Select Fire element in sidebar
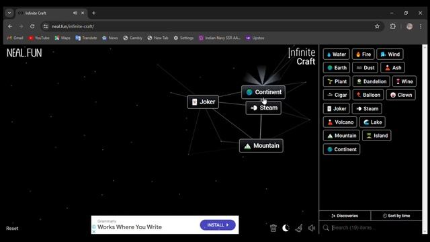 [363, 54]
